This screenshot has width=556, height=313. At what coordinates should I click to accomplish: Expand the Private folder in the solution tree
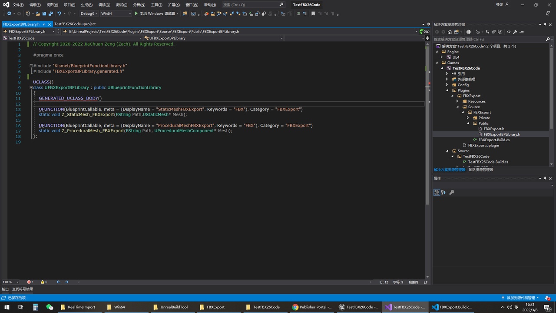(468, 118)
